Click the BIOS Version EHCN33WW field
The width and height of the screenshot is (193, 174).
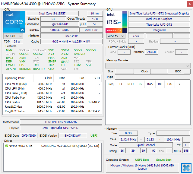pos(72,136)
